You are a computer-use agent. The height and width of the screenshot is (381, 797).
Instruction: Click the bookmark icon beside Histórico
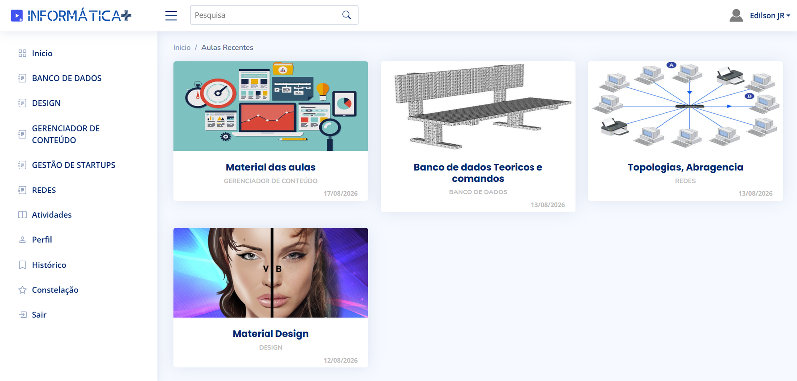pyautogui.click(x=22, y=265)
